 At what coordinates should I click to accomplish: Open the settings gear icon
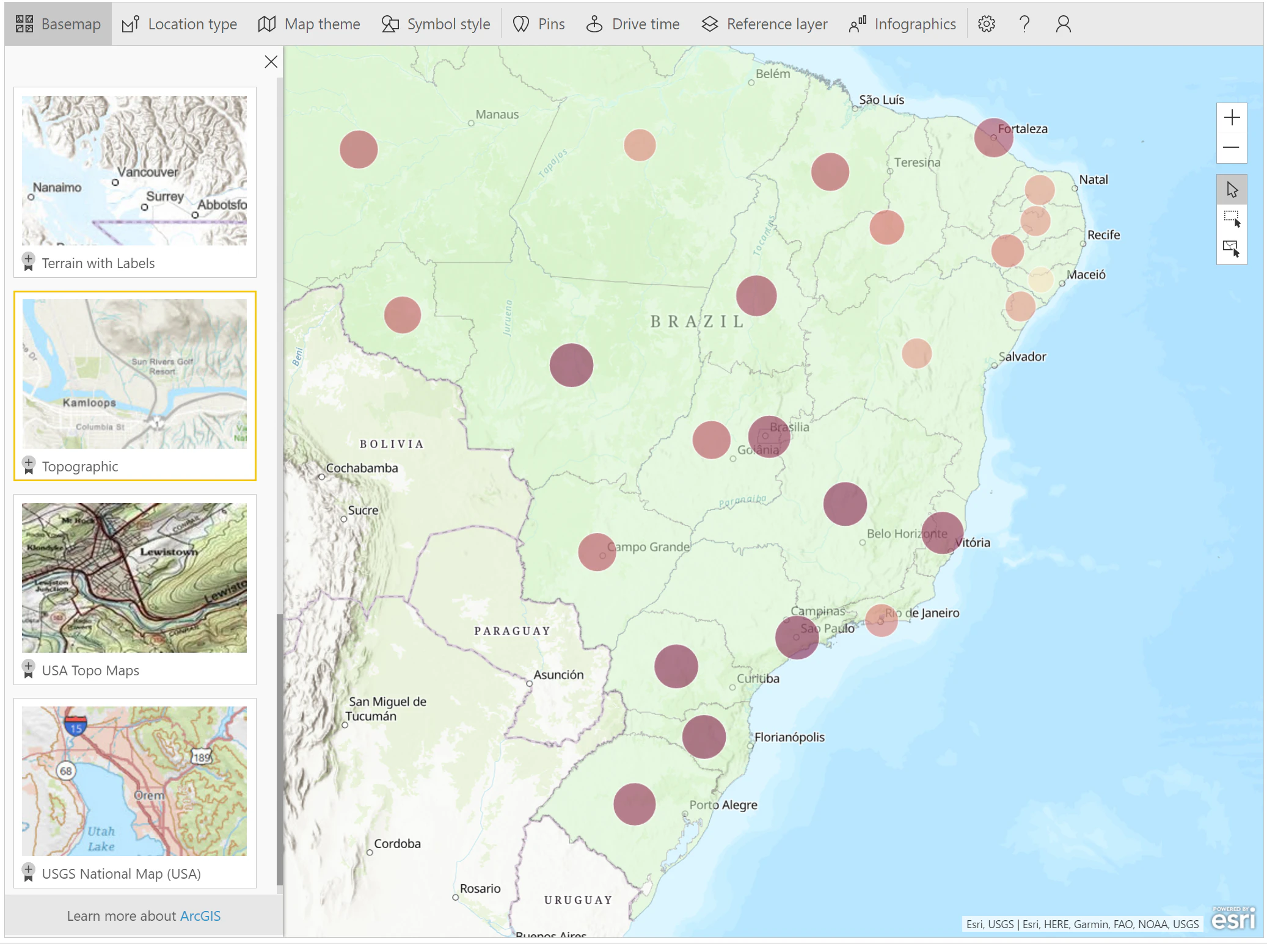986,24
